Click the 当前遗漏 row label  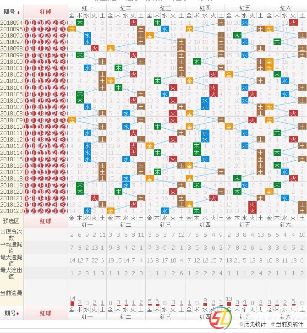11,293
